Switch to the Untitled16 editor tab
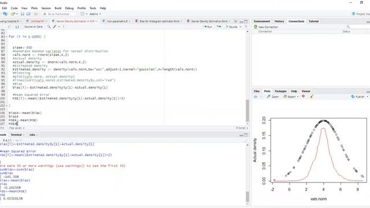 point(38,21)
